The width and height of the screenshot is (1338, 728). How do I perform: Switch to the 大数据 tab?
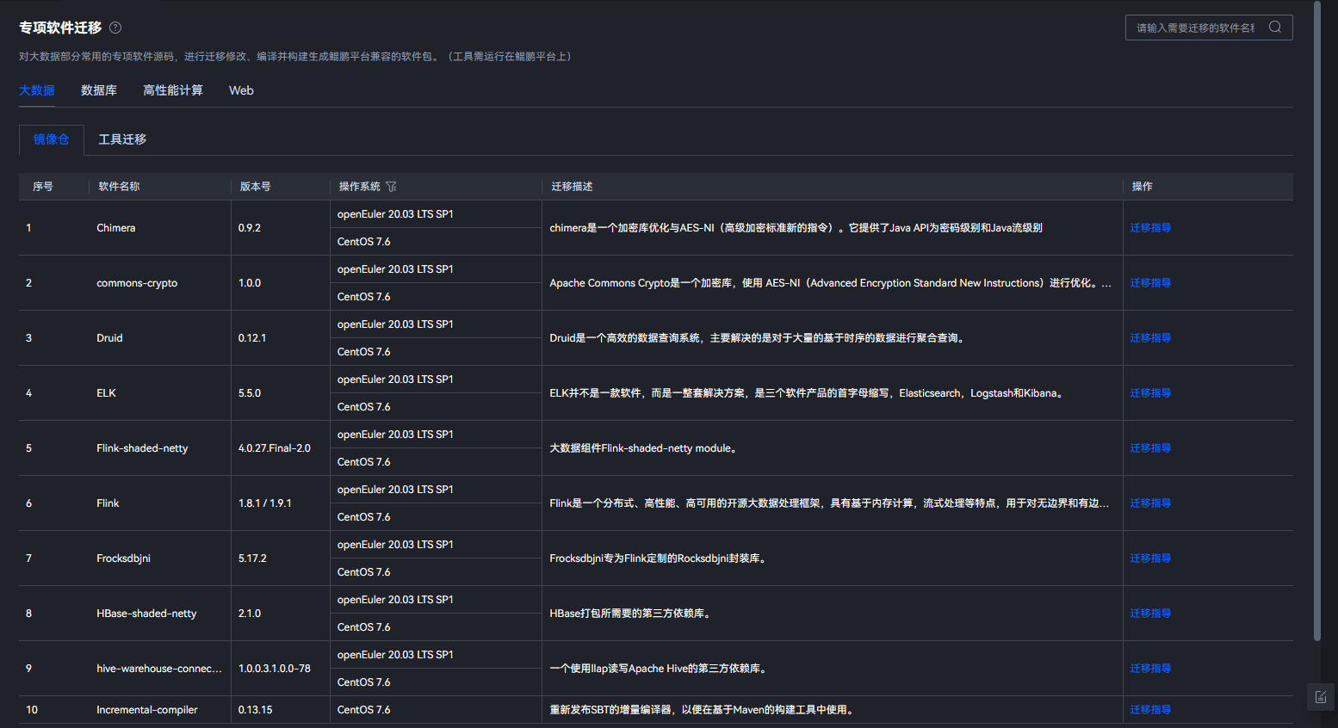click(x=37, y=90)
